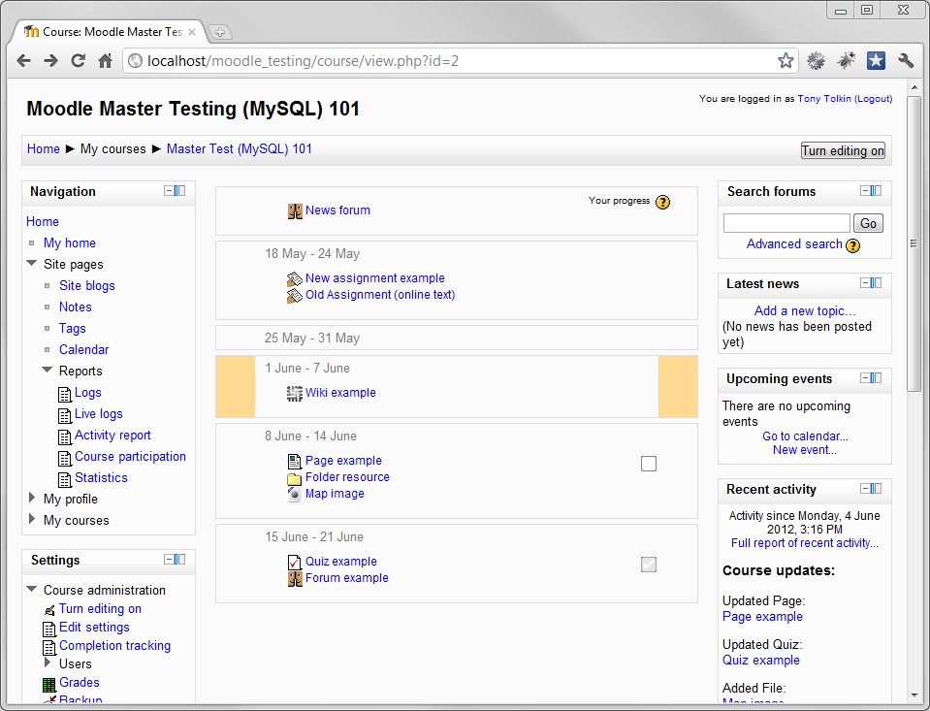Viewport: 930px width, 711px height.
Task: Click the Logout link
Action: click(x=873, y=99)
